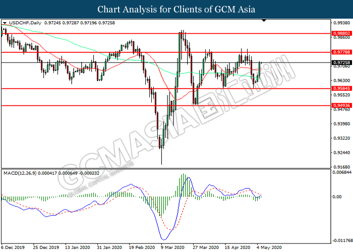Select the 4 May 2020 date label
Image resolution: width=353 pixels, height=252 pixels.
269,247
